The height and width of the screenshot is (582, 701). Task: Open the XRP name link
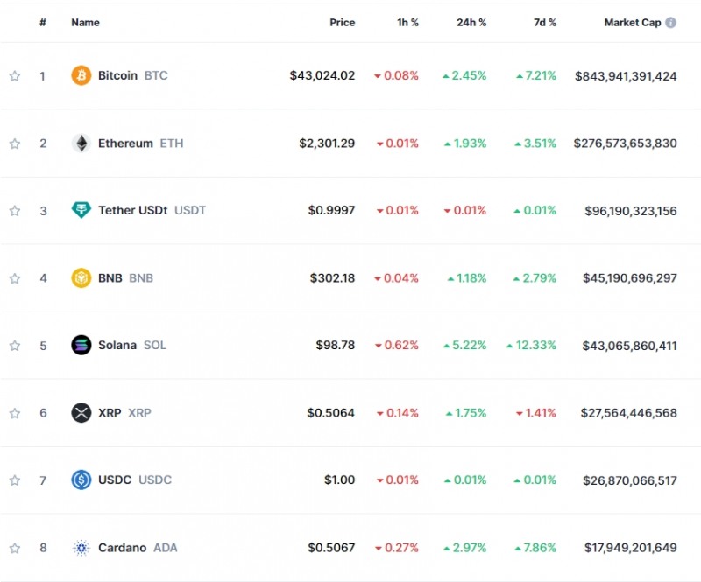[x=110, y=412]
